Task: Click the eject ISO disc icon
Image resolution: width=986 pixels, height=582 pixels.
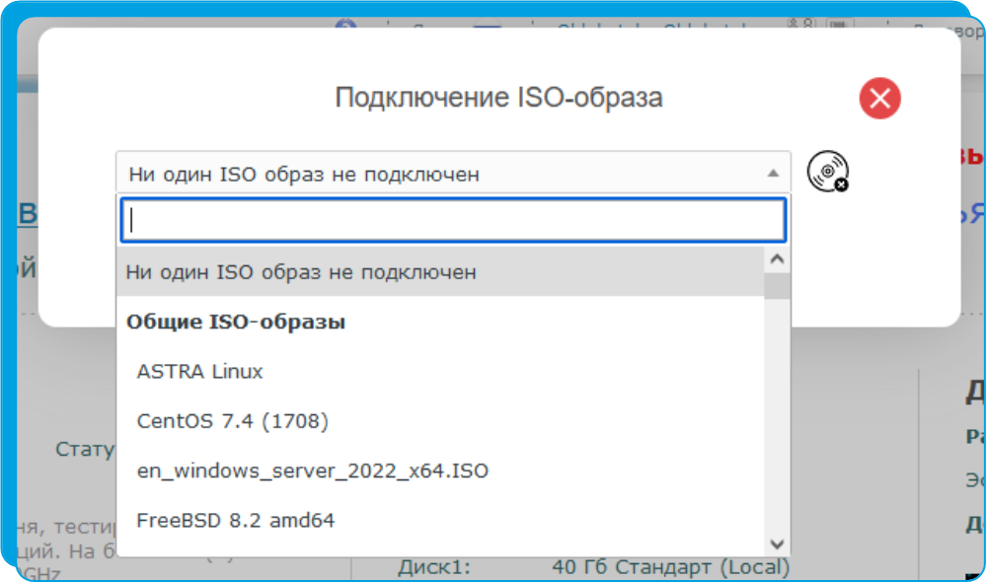Action: [x=828, y=171]
